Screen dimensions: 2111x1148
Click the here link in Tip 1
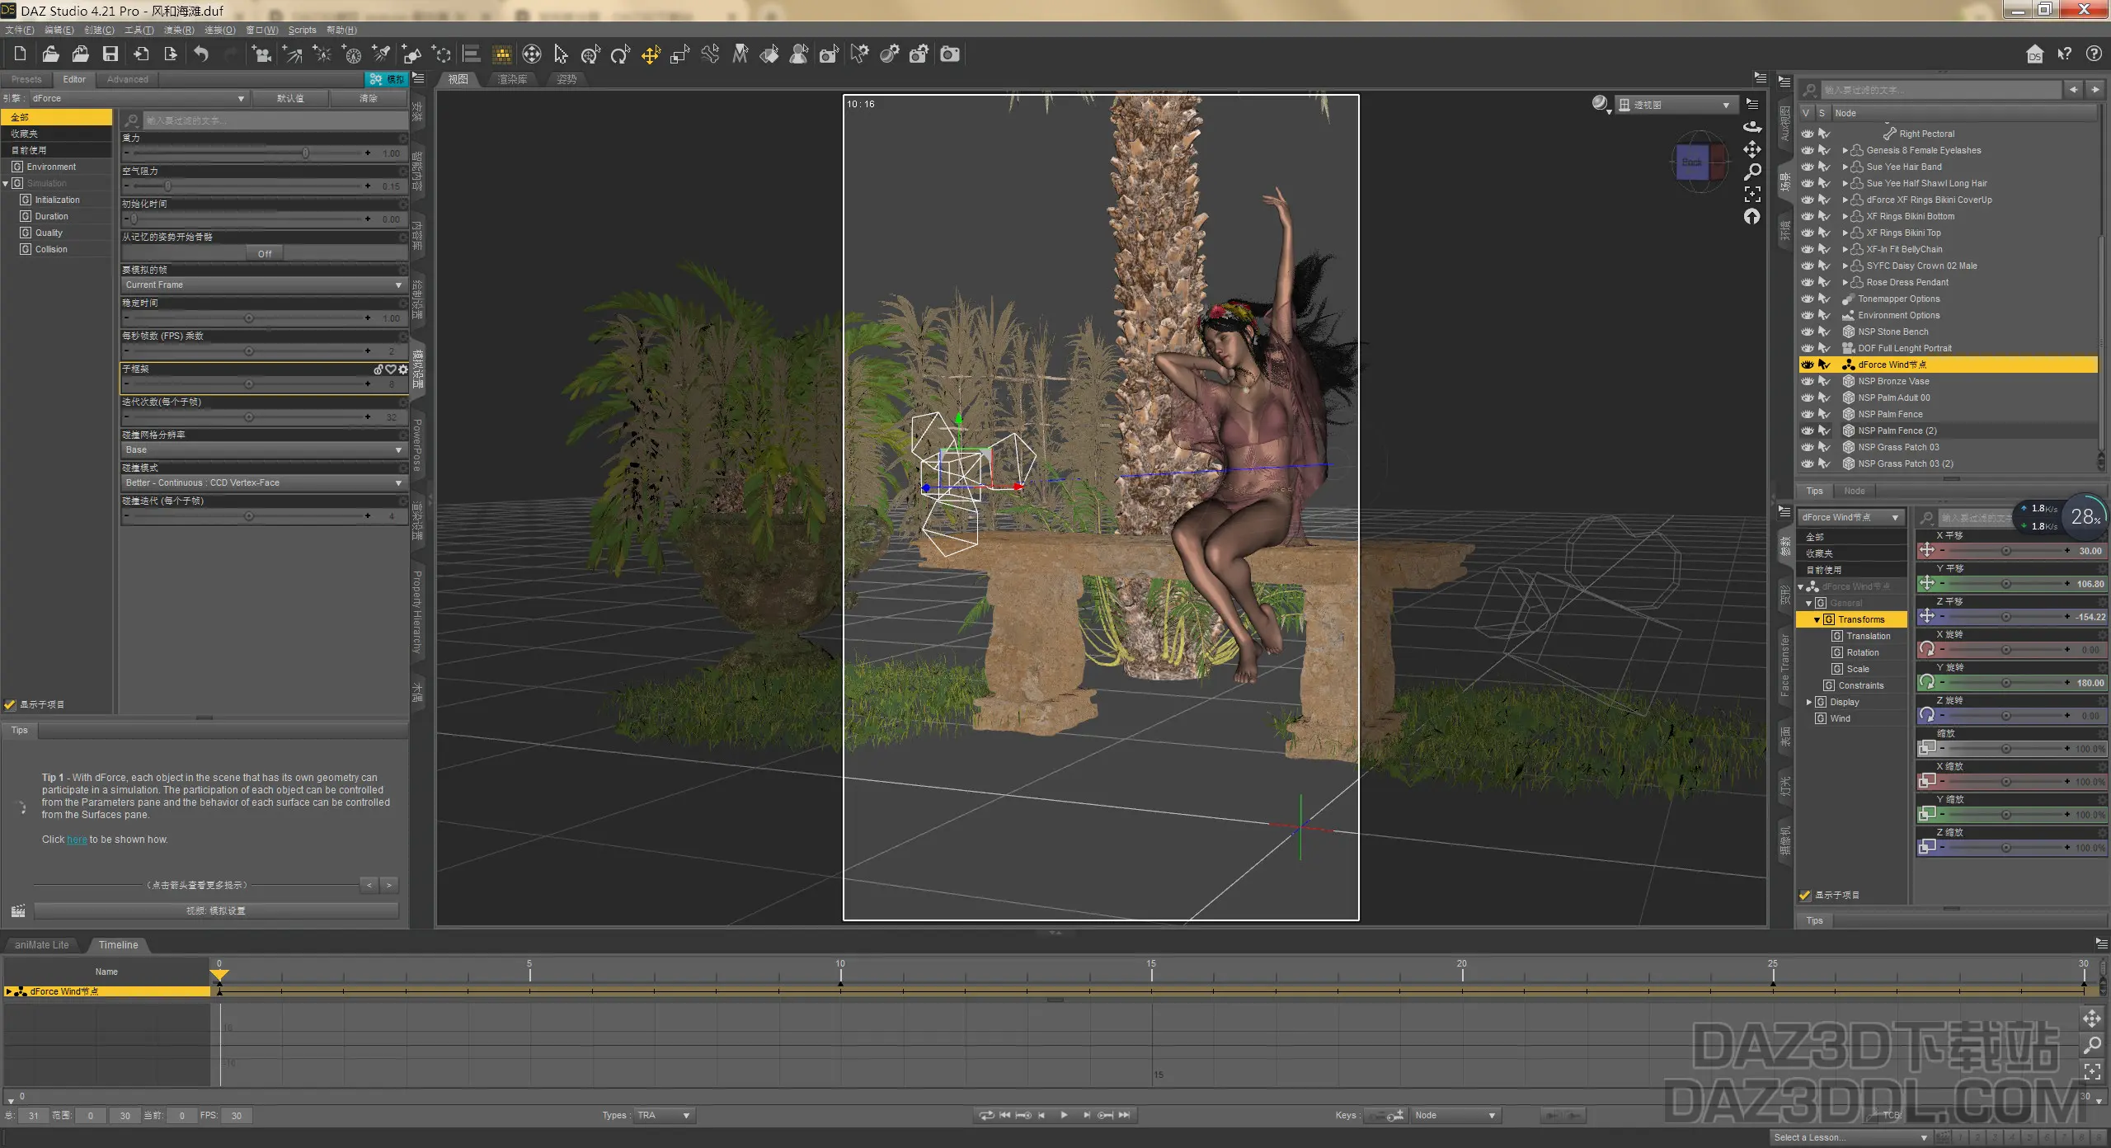[x=77, y=840]
